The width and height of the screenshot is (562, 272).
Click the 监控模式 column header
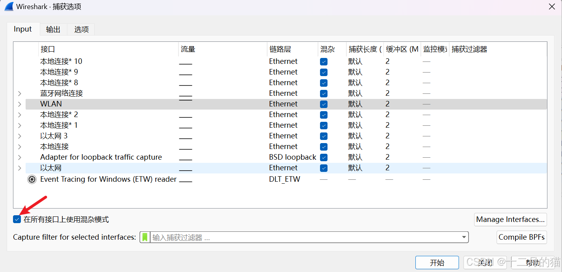(435, 49)
